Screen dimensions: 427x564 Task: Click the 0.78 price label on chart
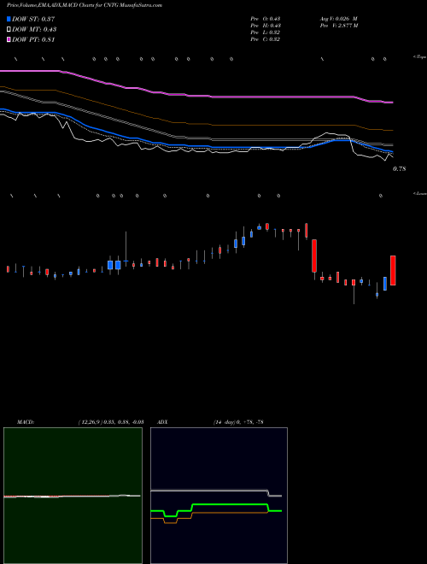tap(400, 168)
